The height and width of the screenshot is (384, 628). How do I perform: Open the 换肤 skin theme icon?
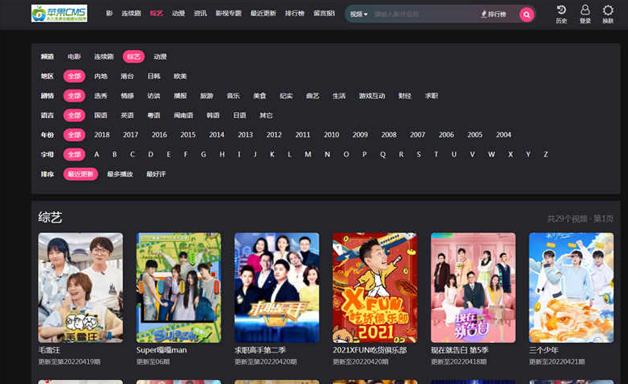point(608,13)
